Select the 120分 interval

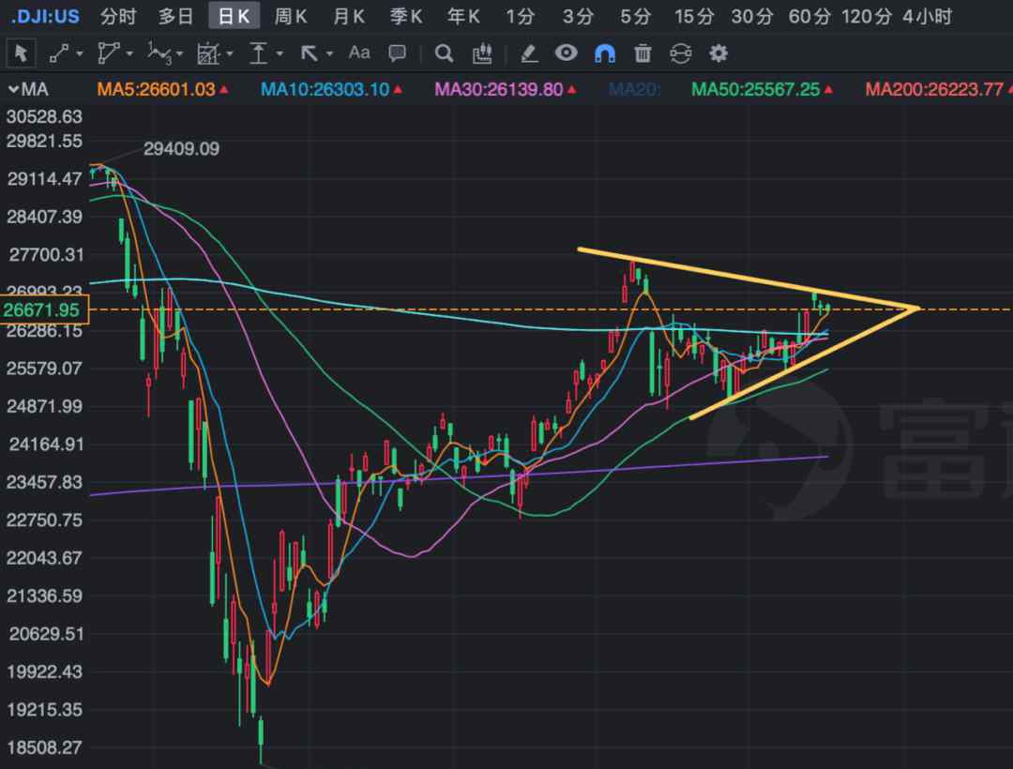coord(867,16)
